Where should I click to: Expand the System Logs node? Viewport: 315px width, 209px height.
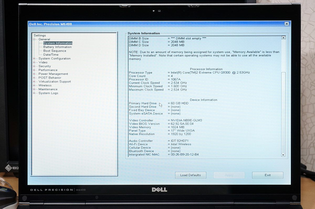[x=34, y=93]
